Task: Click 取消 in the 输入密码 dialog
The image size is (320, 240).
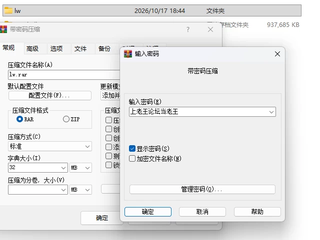Action: pos(202,212)
